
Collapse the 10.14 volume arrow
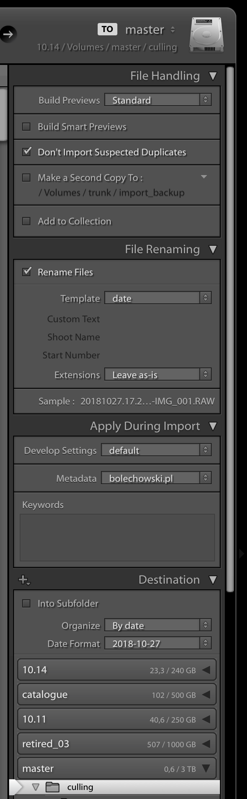(x=206, y=670)
